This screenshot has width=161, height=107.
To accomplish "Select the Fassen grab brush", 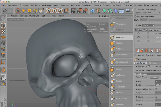I will click(x=121, y=81).
